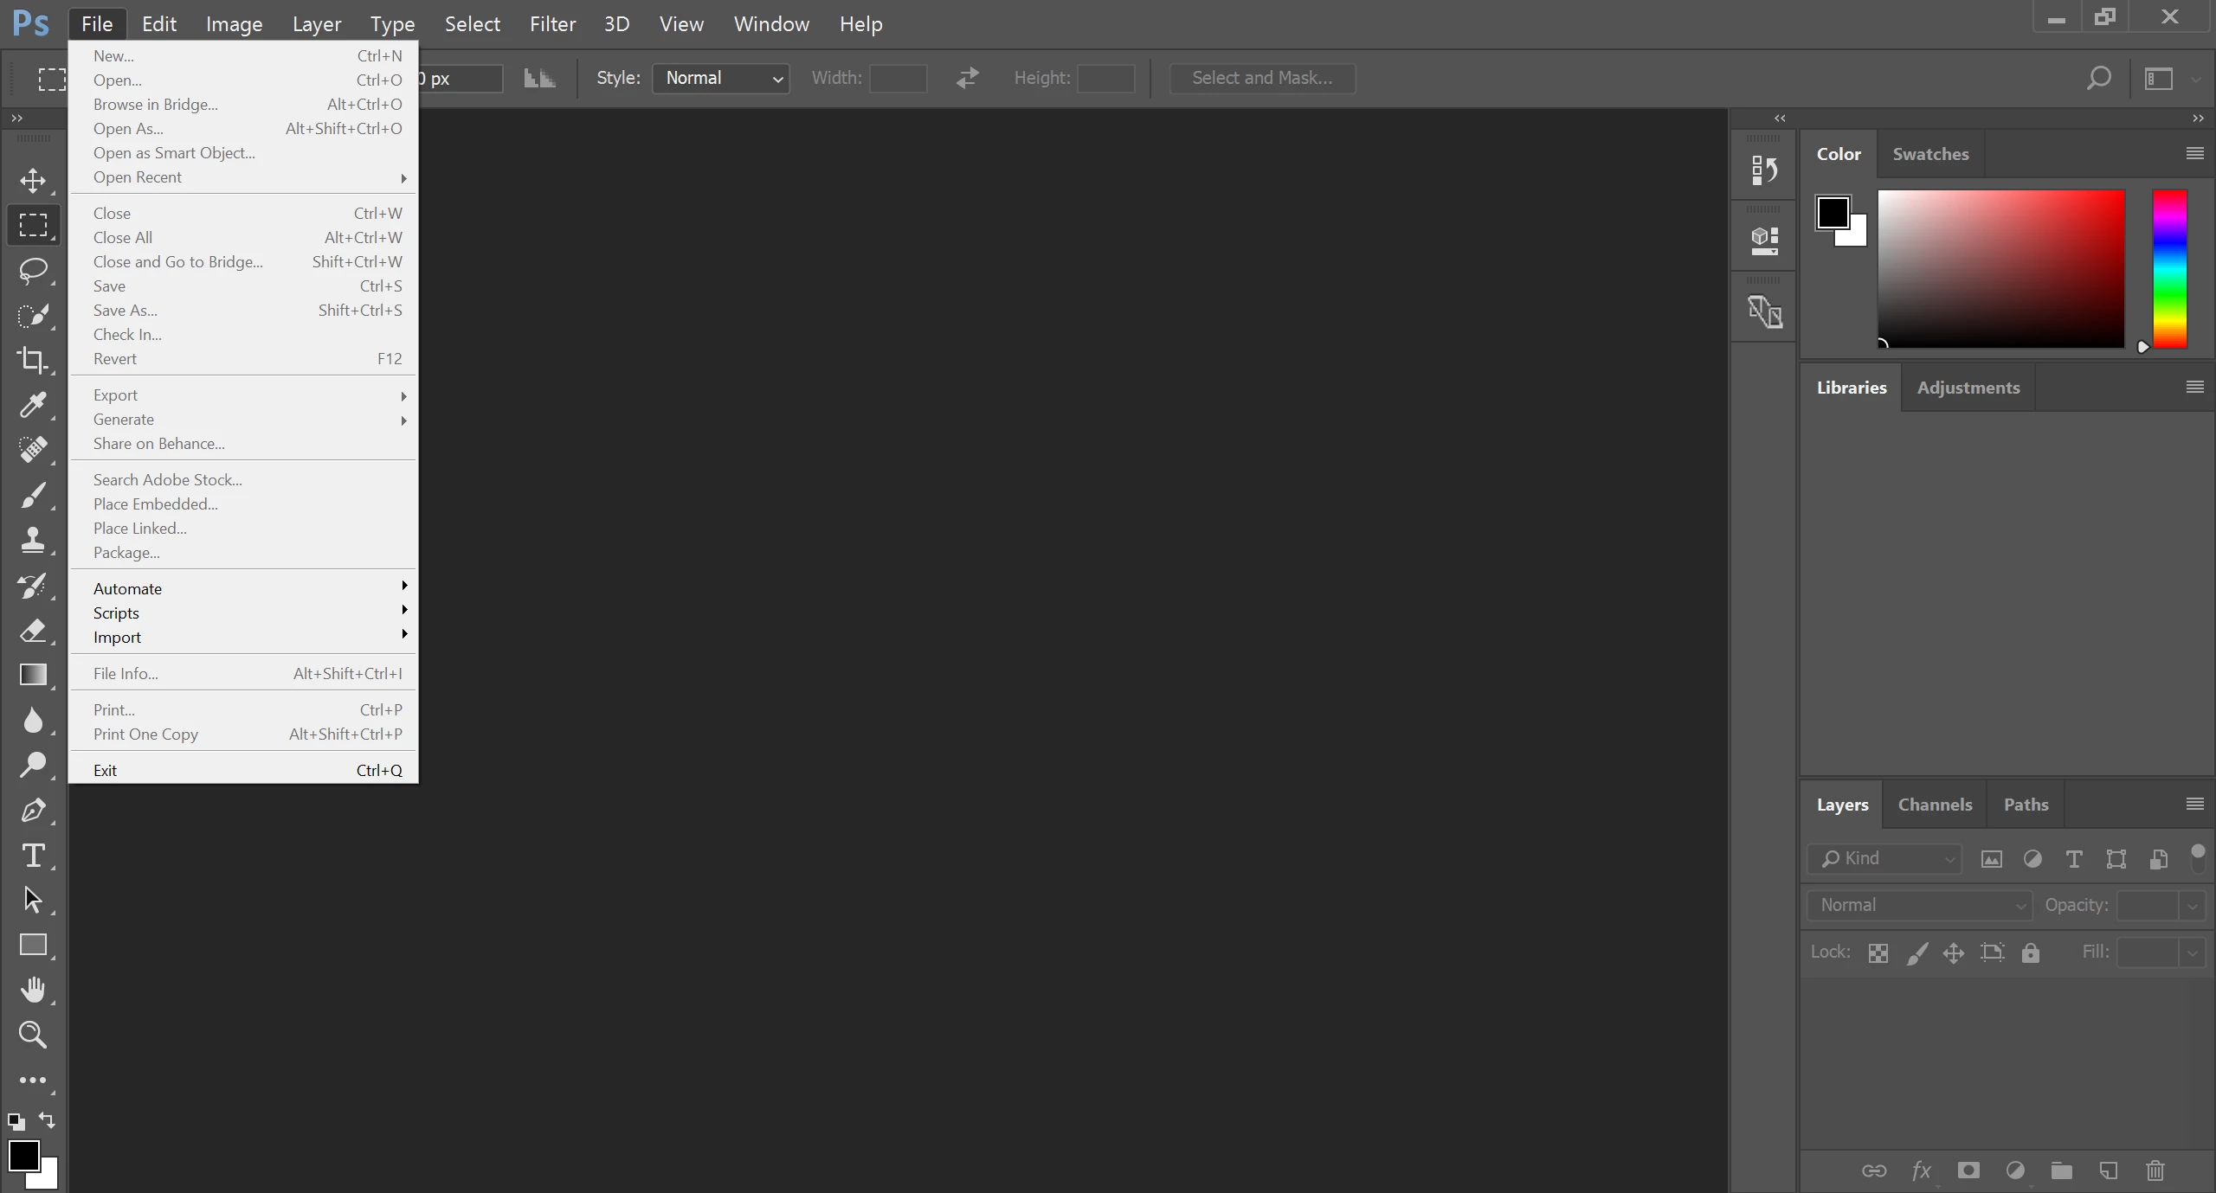
Task: Select the Zoom tool in toolbar
Action: pyautogui.click(x=33, y=1035)
